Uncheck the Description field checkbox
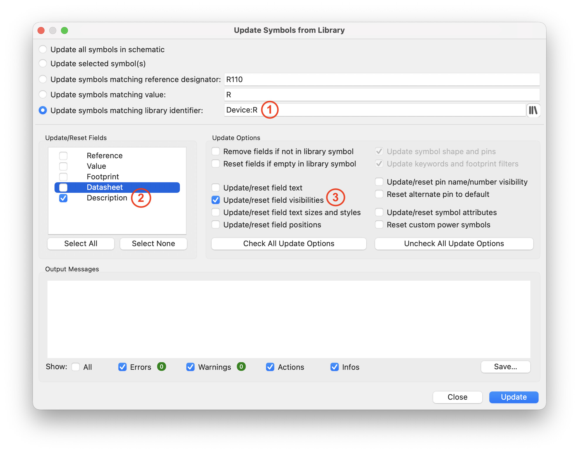579x453 pixels. click(63, 198)
